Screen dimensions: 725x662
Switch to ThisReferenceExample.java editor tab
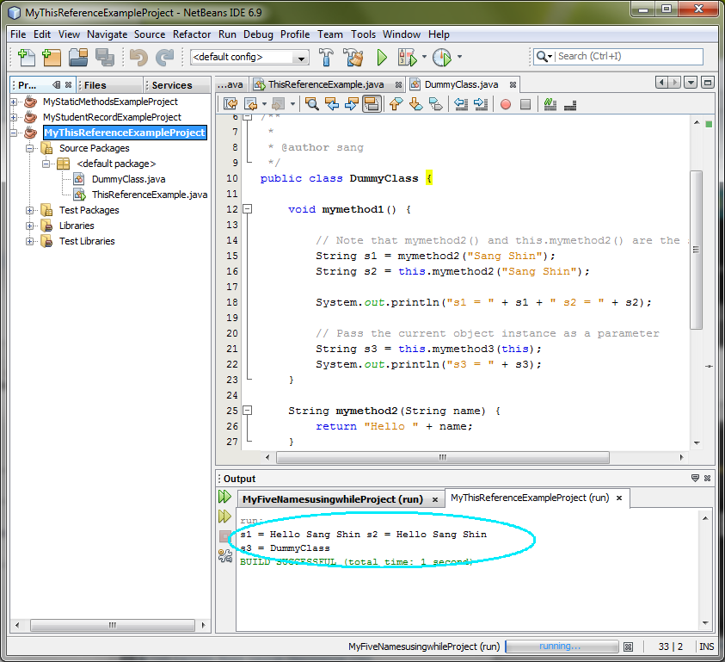click(x=326, y=84)
